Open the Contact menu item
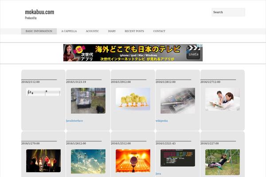This screenshot has height=177, width=266. click(159, 31)
